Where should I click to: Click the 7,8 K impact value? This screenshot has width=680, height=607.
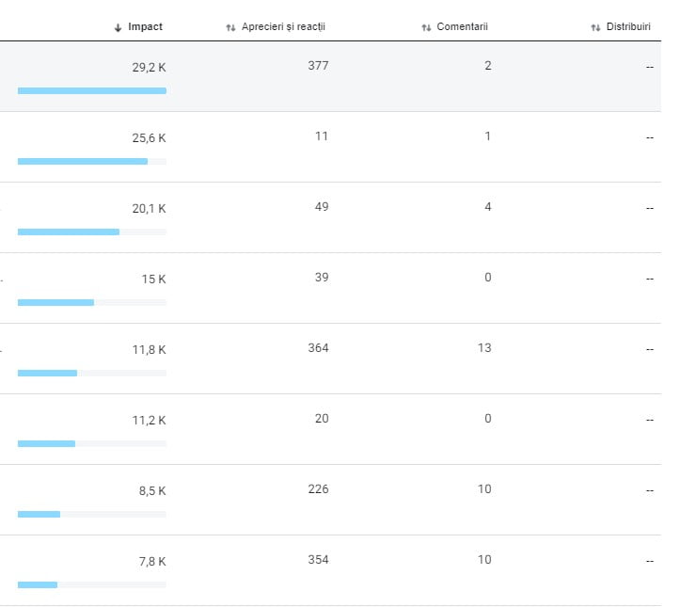point(152,562)
